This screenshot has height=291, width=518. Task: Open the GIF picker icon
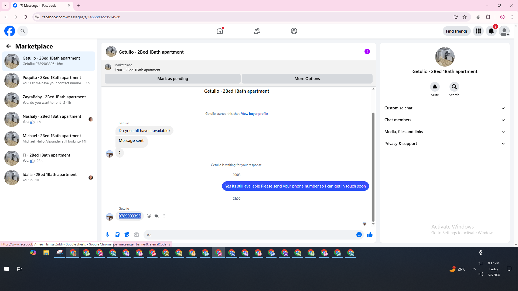[137, 235]
